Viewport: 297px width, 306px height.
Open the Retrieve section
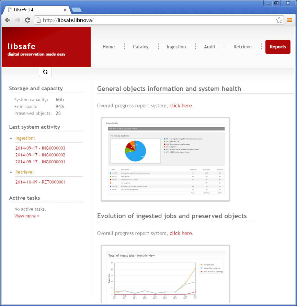click(242, 47)
